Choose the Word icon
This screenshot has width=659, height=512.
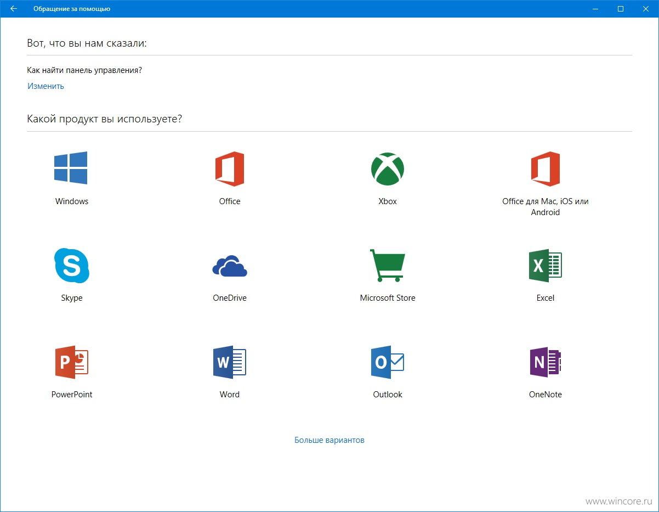pyautogui.click(x=230, y=362)
